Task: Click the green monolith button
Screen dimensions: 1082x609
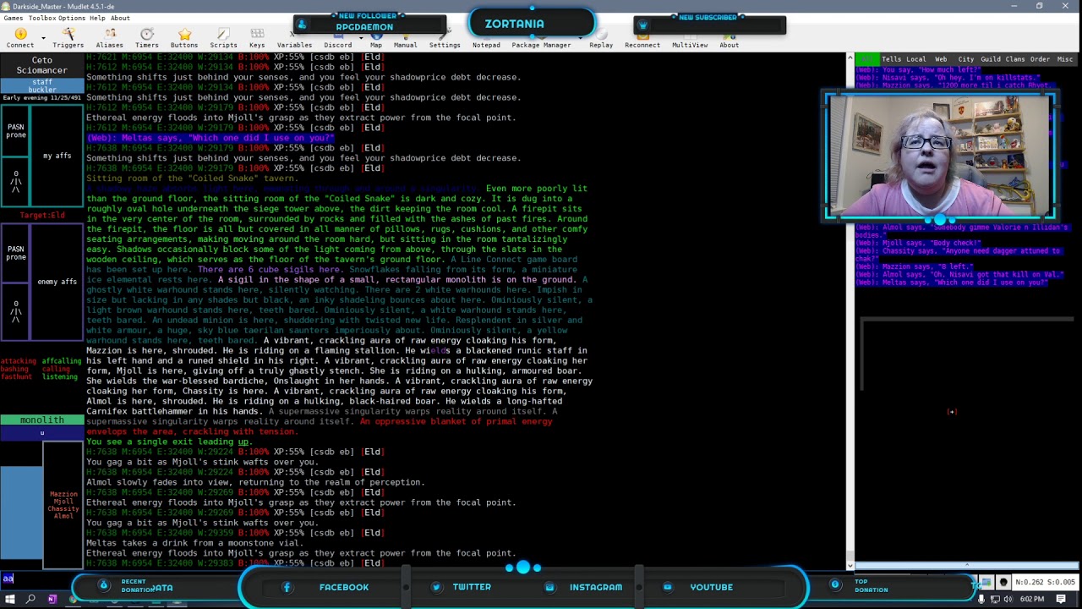Action: pyautogui.click(x=41, y=420)
